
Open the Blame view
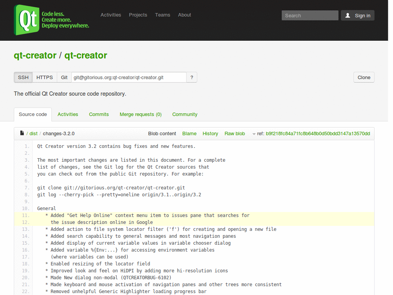coord(189,134)
